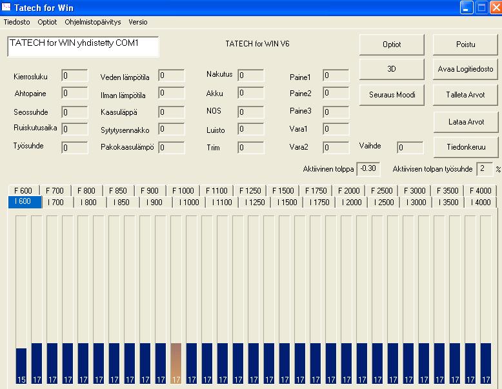Click the Poistu button to exit

tap(465, 45)
